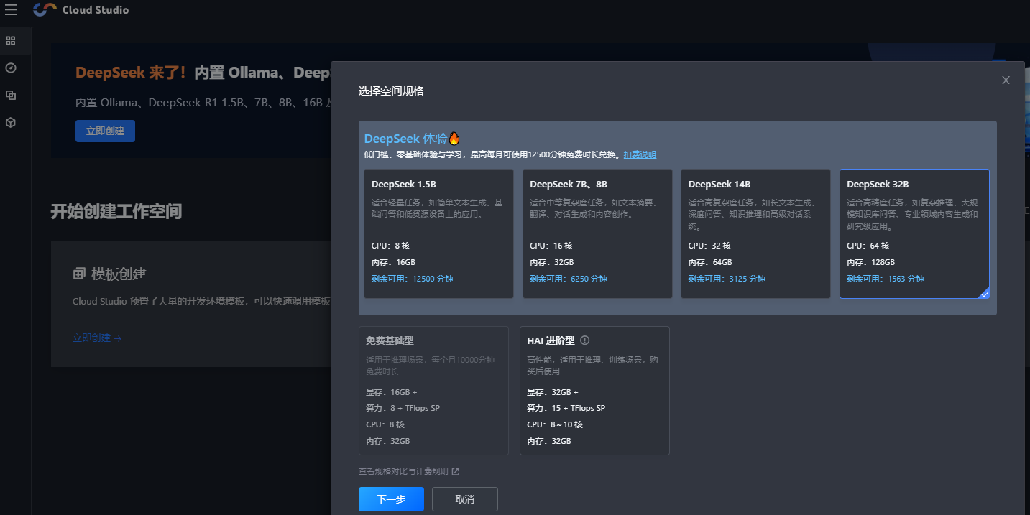Select the HAI 进阶型 spec card
1030x515 pixels.
point(594,391)
